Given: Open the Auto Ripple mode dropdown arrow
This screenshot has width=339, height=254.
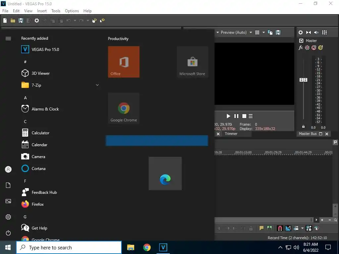Looking at the screenshot, I should point(302,228).
